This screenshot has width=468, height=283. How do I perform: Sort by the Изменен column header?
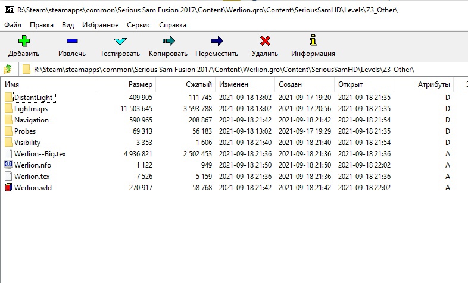point(245,84)
